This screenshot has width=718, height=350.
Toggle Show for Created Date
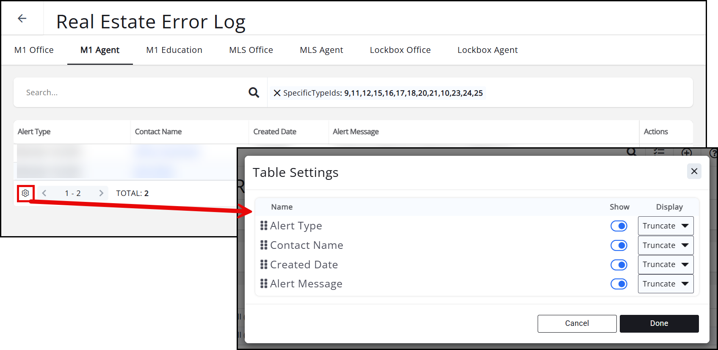[x=619, y=265]
